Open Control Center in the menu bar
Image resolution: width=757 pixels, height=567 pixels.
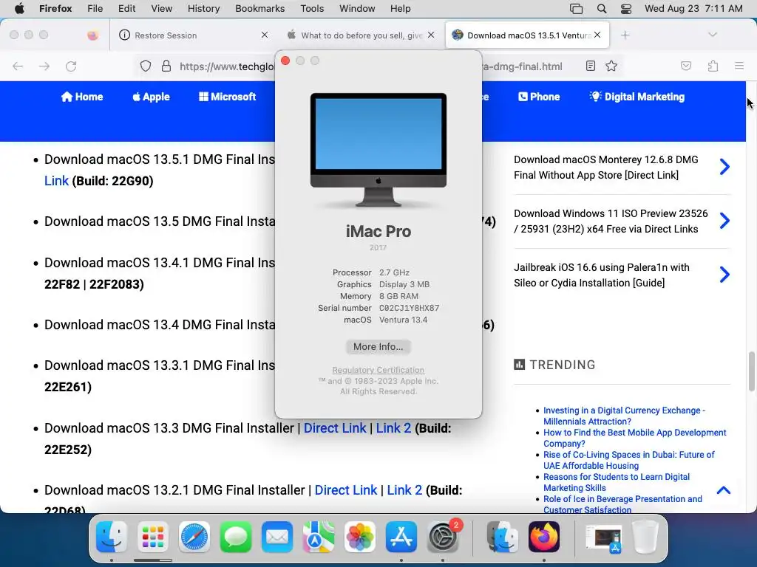point(626,8)
